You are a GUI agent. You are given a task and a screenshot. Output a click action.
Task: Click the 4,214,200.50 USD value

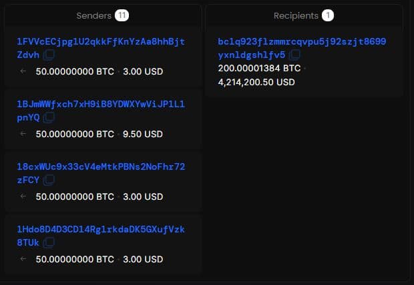pyautogui.click(x=256, y=83)
